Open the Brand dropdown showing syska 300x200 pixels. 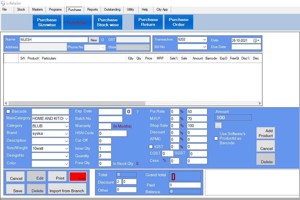67,134
